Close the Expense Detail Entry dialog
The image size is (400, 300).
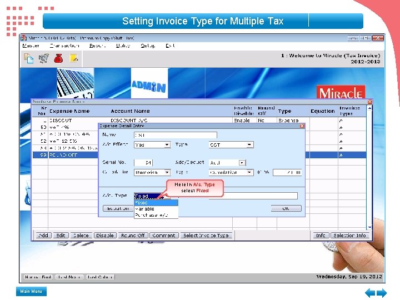click(302, 126)
